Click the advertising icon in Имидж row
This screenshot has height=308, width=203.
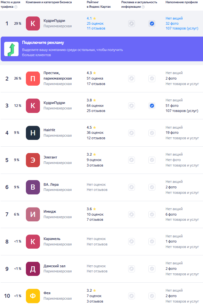(131, 214)
